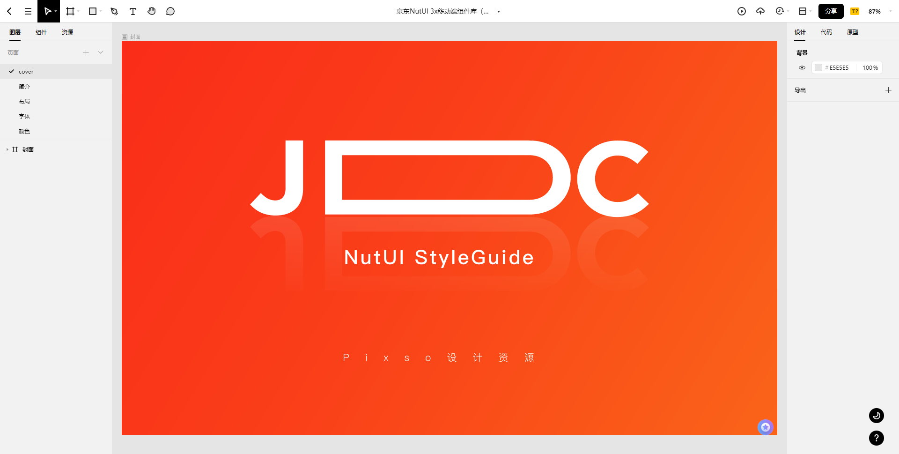Image resolution: width=899 pixels, height=454 pixels.
Task: Select the Move arrow tool
Action: pyautogui.click(x=47, y=11)
